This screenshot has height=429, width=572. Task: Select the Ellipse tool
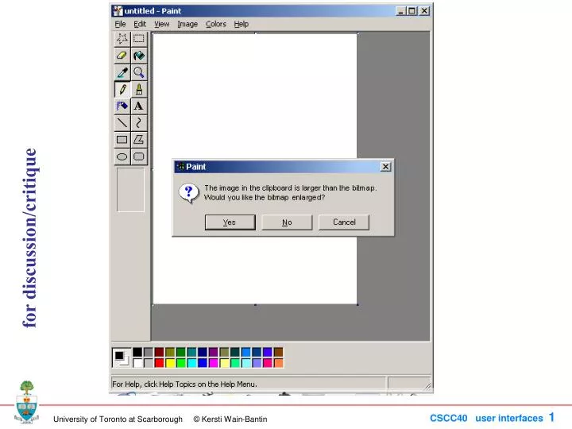122,157
